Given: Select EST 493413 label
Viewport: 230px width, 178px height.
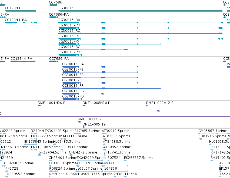Looking at the screenshot, I should click(110, 163).
